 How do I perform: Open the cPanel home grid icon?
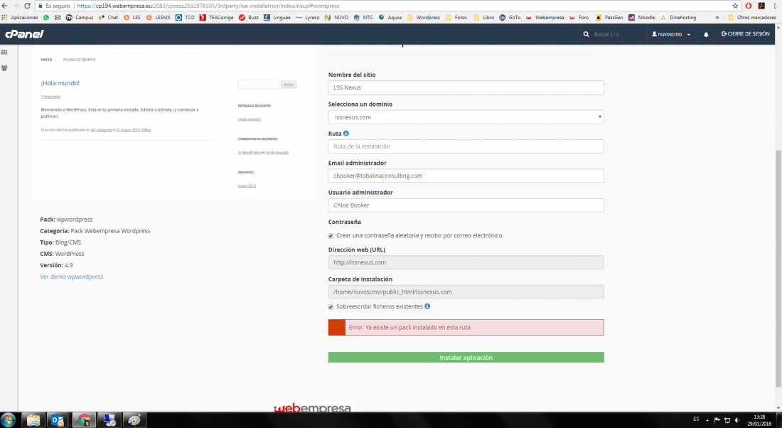click(x=4, y=52)
